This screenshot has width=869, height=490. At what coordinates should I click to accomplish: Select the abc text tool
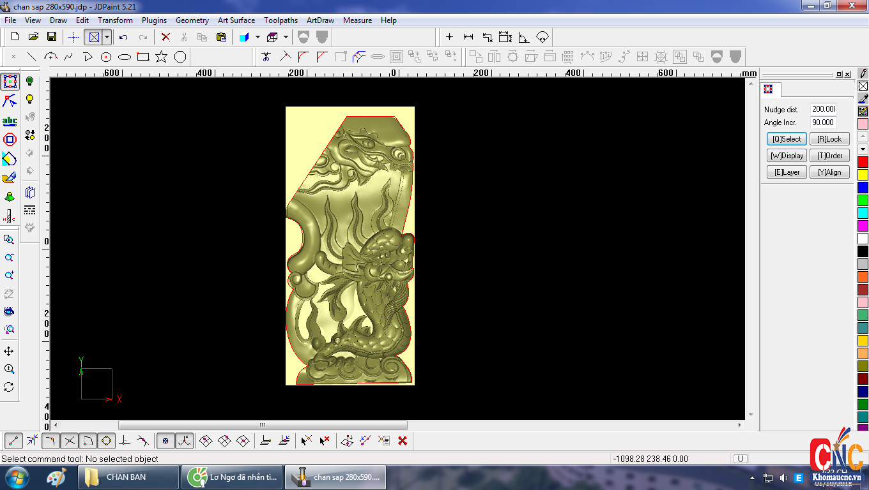click(10, 121)
